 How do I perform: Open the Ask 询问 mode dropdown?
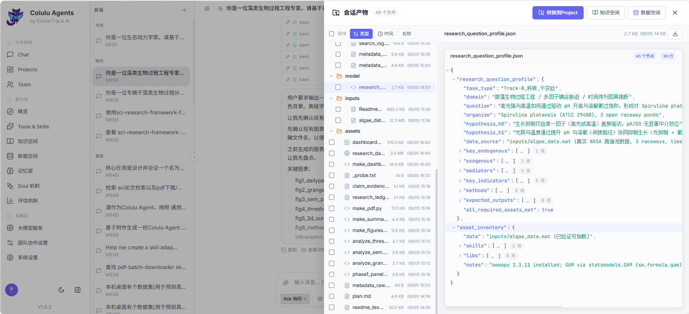(x=295, y=299)
